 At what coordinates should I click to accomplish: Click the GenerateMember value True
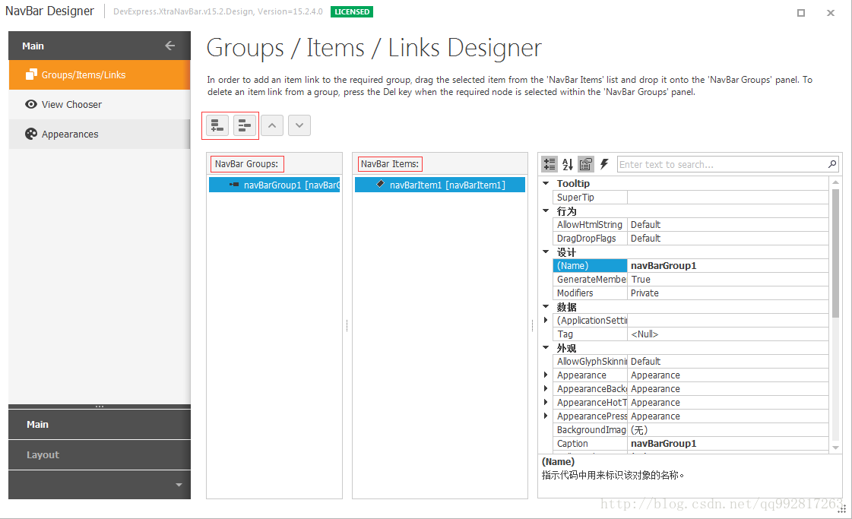[x=728, y=280]
